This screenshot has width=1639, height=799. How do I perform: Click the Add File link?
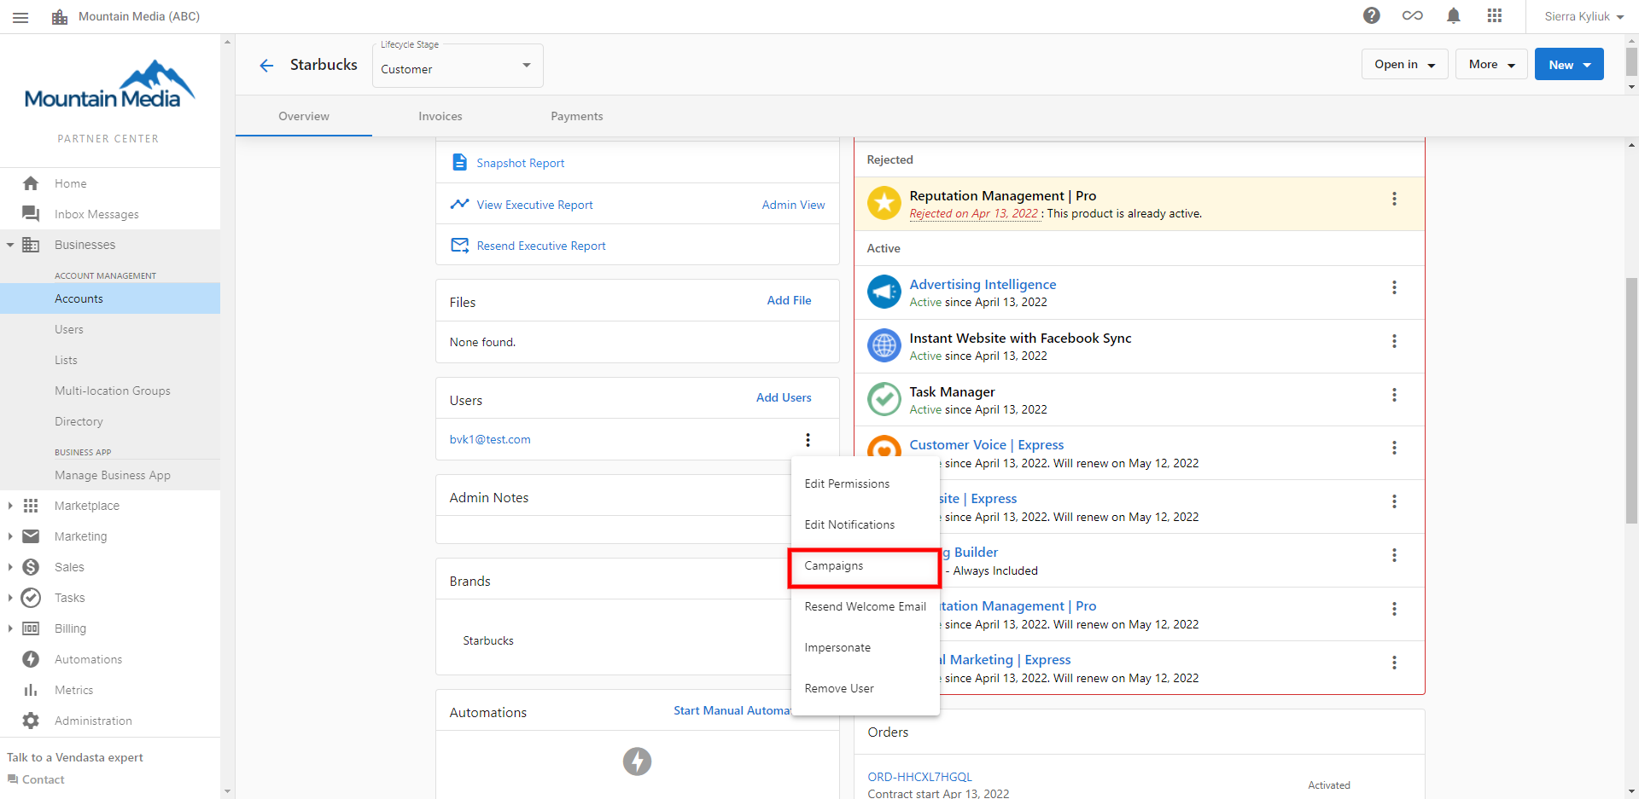click(x=789, y=300)
